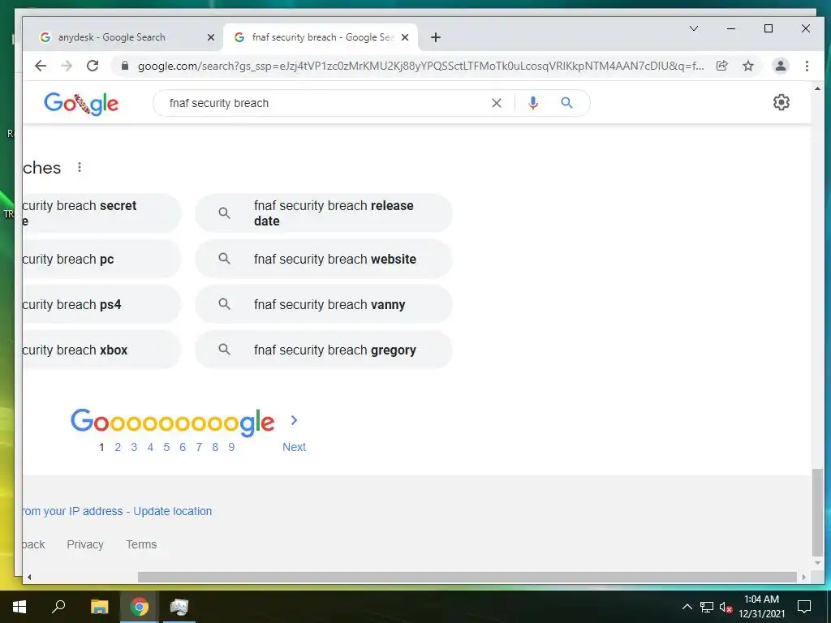
Task: Go to results page 9
Action: [x=231, y=447]
